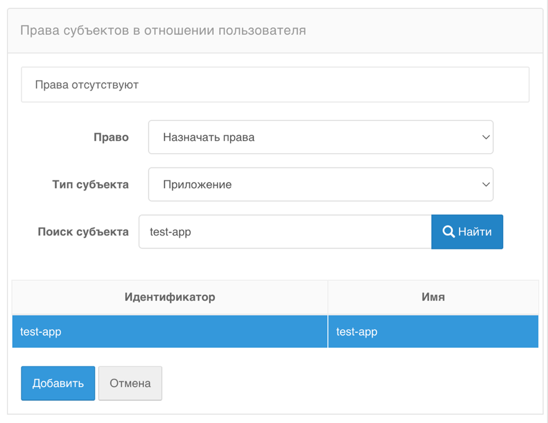The image size is (548, 423).
Task: Cancel with the Отмена button
Action: click(130, 383)
